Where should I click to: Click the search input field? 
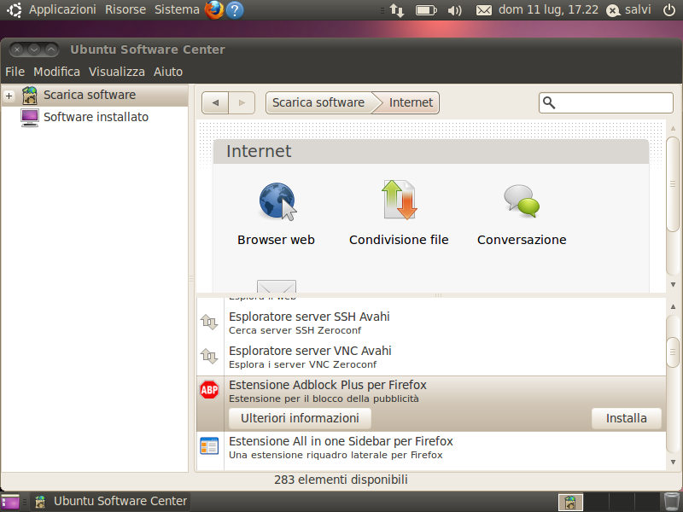(x=606, y=102)
